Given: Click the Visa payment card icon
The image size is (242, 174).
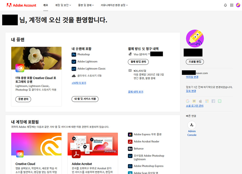Looking at the screenshot, I should click(130, 54).
